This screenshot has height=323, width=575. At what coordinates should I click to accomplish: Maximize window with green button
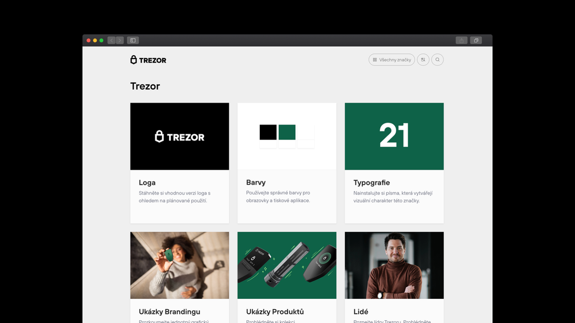102,40
